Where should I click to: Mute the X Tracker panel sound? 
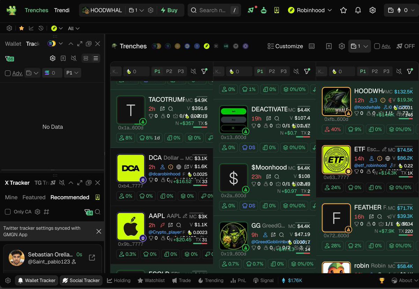(x=62, y=183)
